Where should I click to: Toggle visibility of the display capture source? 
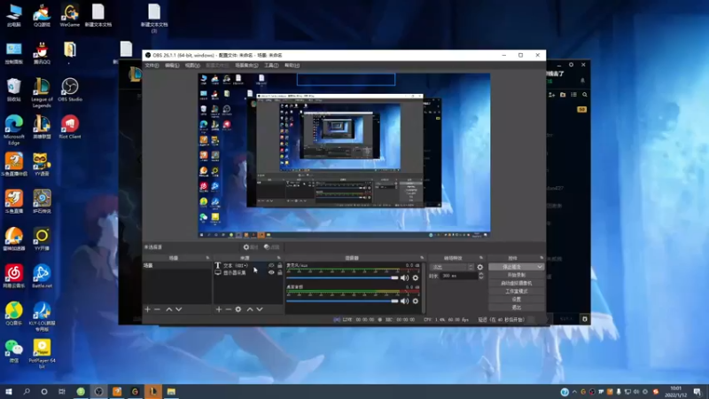[x=271, y=273]
